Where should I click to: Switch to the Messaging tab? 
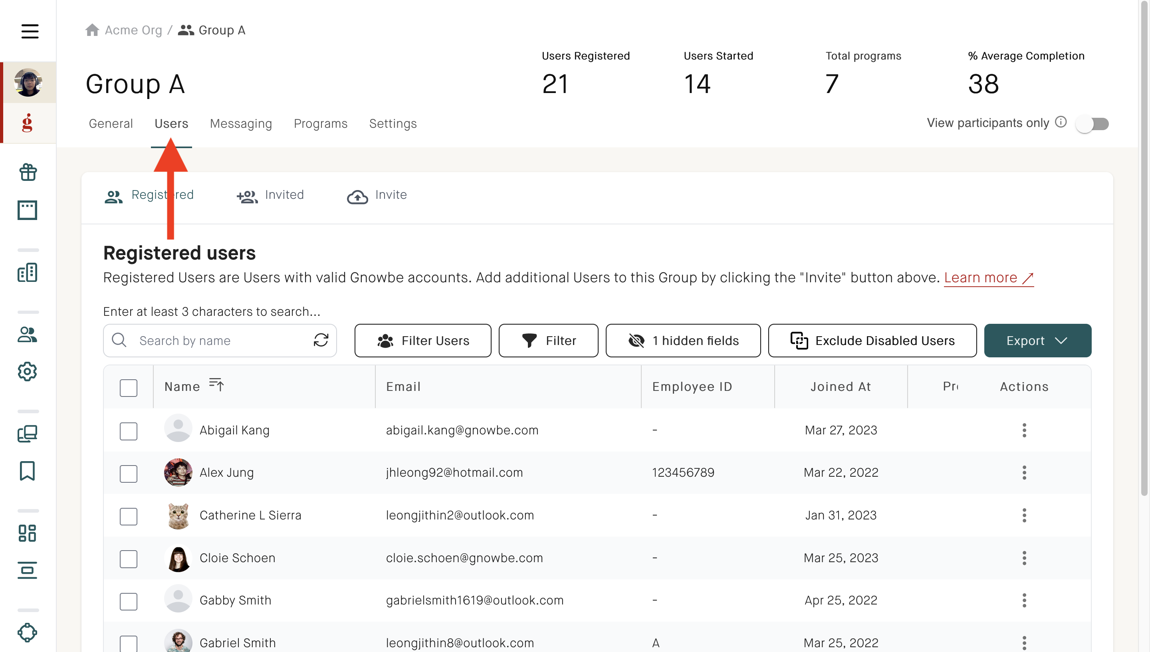240,123
